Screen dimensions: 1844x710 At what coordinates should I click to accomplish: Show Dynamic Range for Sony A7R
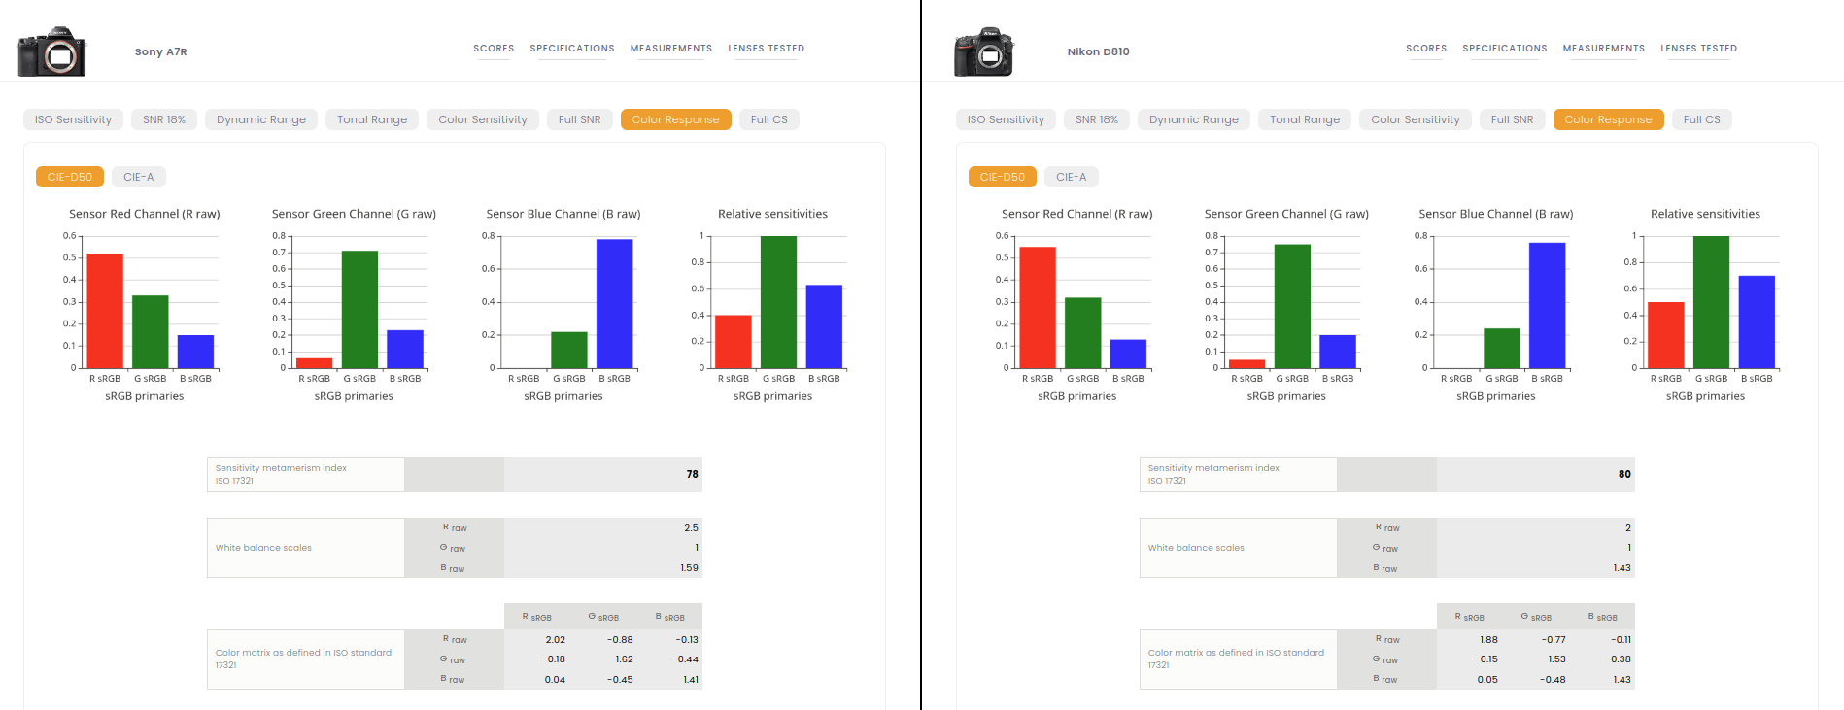260,119
